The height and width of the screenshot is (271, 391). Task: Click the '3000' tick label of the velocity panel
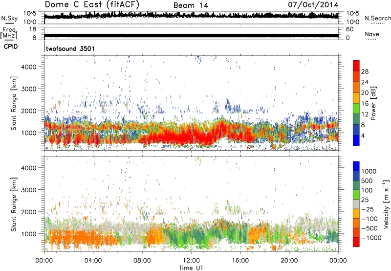[x=28, y=190]
